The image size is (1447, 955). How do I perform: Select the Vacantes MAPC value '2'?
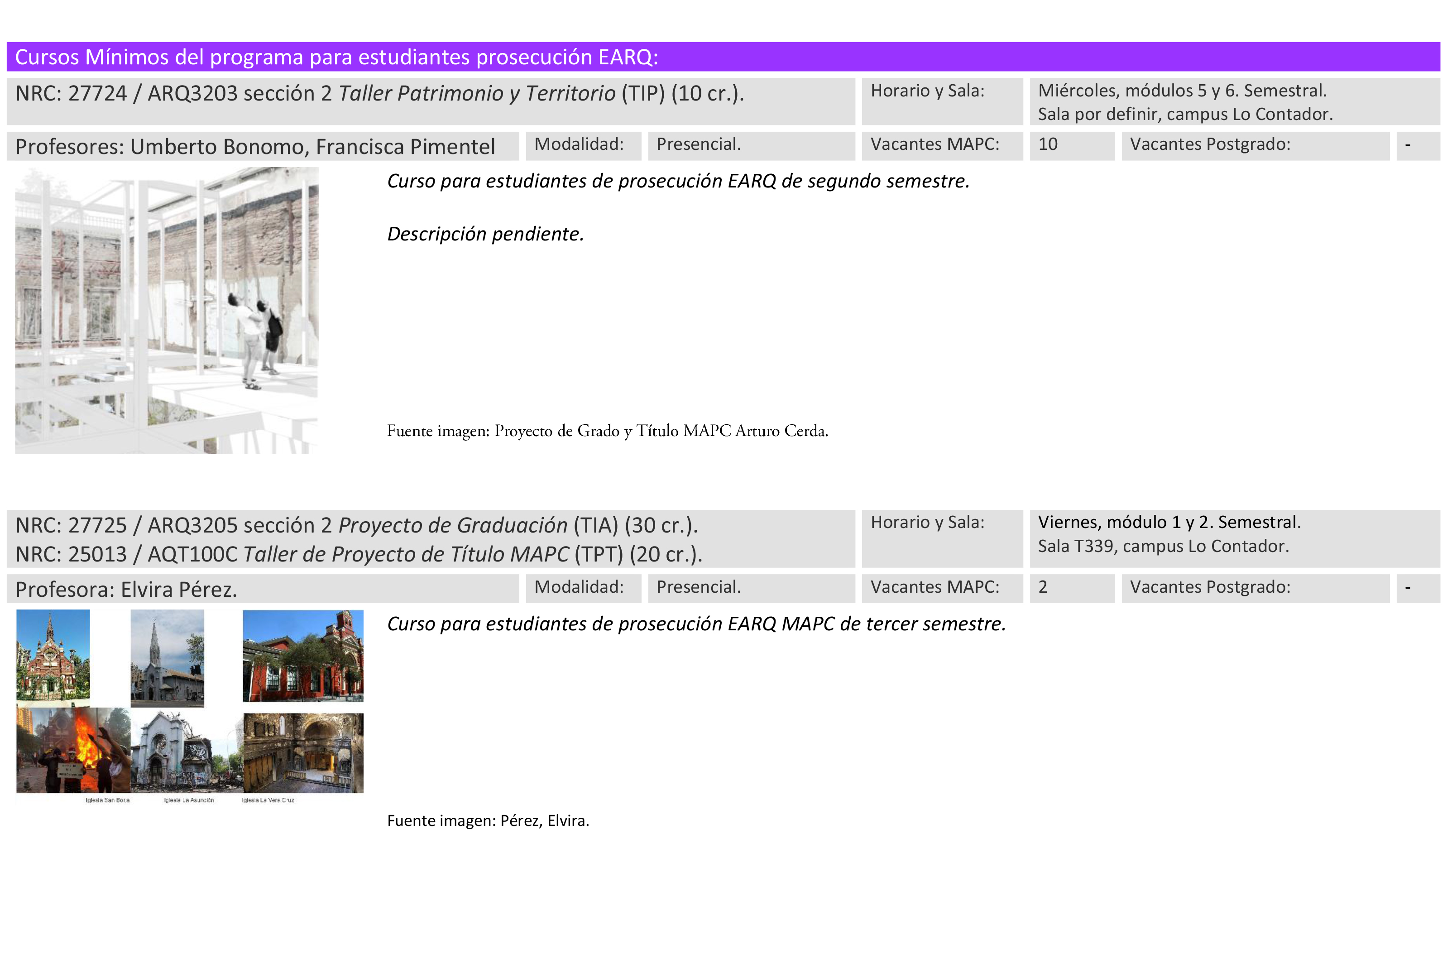pos(1043,587)
